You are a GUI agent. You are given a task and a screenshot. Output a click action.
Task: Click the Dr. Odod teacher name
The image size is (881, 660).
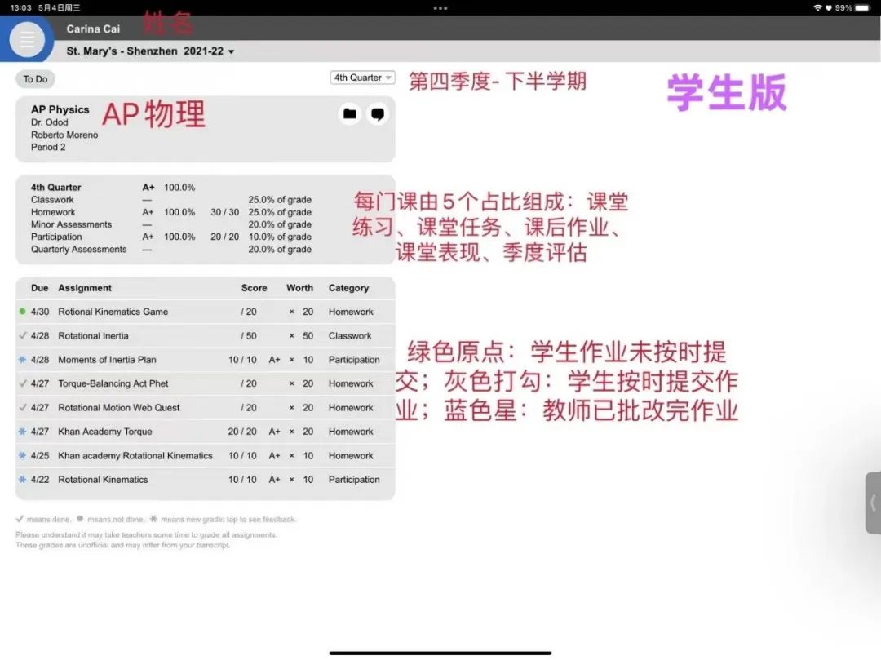[50, 122]
